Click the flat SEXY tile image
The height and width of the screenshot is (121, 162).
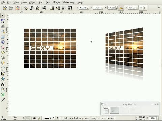(x=50, y=48)
